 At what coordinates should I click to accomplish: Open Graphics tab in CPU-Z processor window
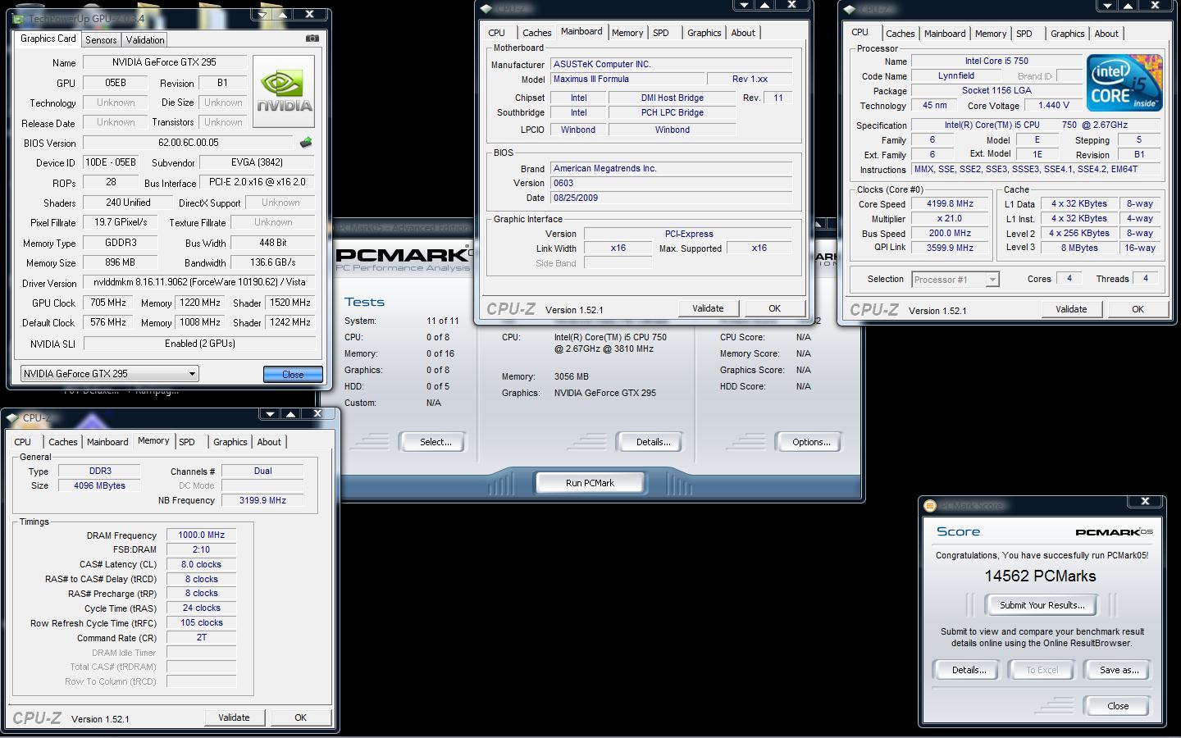pos(1067,34)
